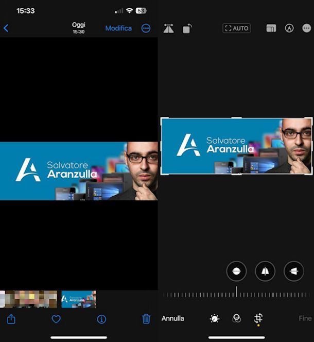
Task: Select the Salvatore Aranzulla thumbnail in filmstrip
Action: pos(78,299)
